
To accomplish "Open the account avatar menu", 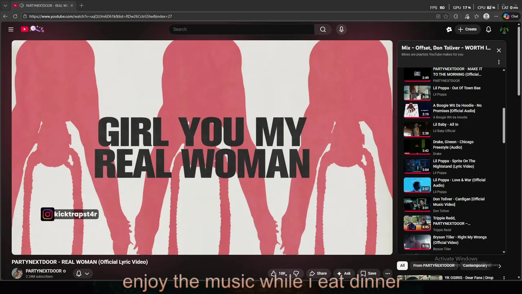I will pyautogui.click(x=504, y=29).
